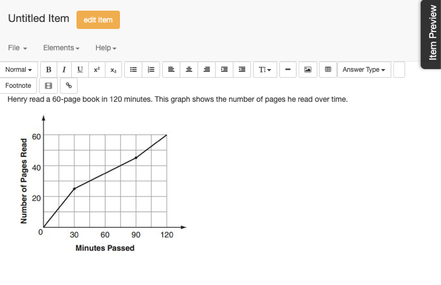Screen dimensions: 441x285
Task: Open the Normal paragraph style dropdown
Action: [x=19, y=70]
